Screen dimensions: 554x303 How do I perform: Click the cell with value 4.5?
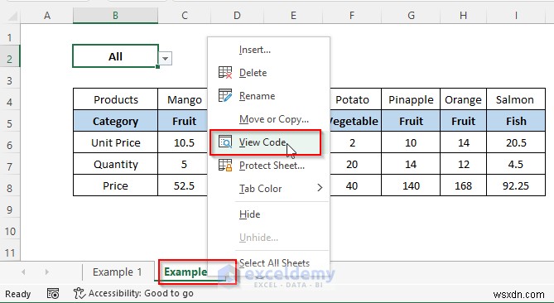(516, 164)
